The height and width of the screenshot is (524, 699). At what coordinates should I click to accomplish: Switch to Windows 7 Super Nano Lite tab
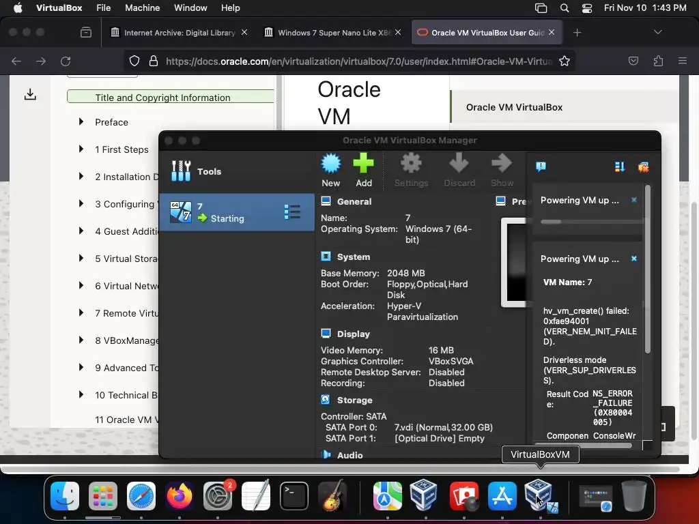332,33
